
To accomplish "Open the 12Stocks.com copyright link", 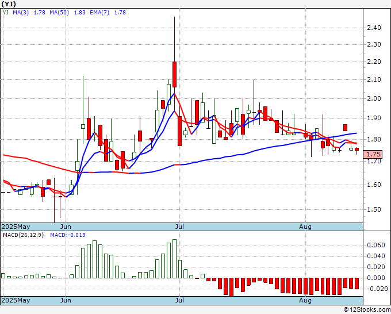I will click(367, 310).
